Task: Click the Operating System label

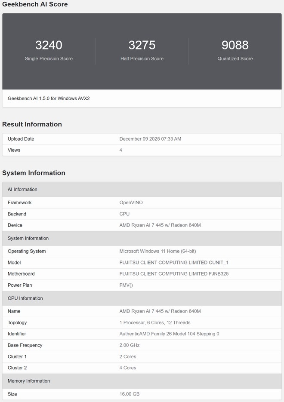Action: (27, 251)
